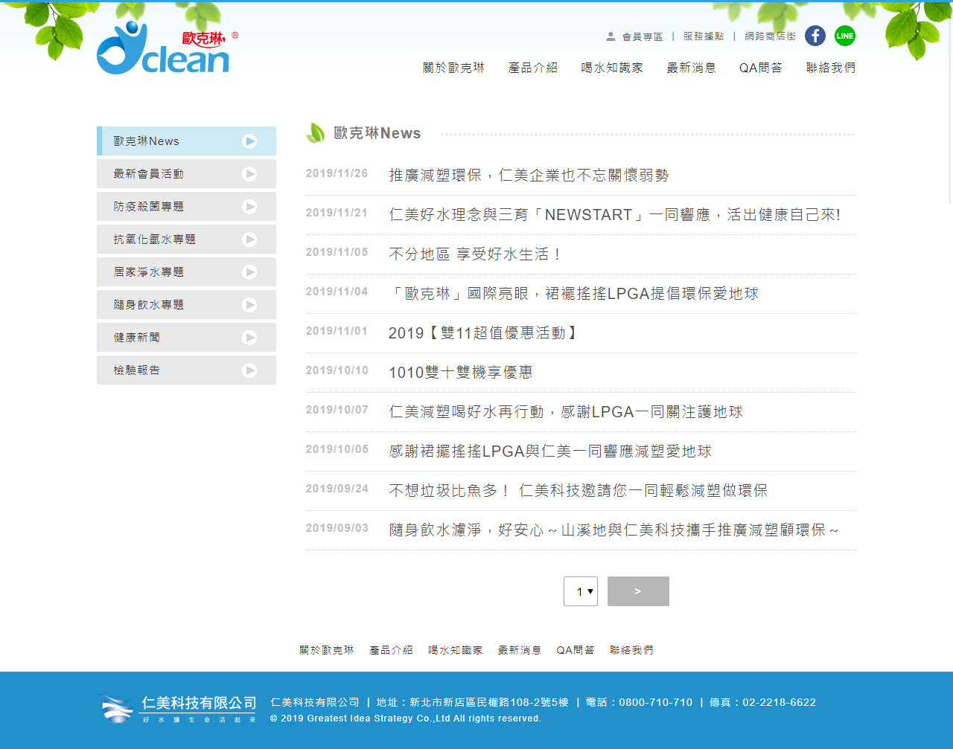Open article 感謝裙擺搖搖LPGA與仁美一同響應
The height and width of the screenshot is (749, 953).
click(x=550, y=451)
